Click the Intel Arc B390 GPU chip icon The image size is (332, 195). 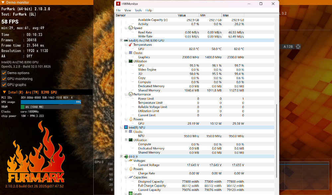tap(126, 40)
